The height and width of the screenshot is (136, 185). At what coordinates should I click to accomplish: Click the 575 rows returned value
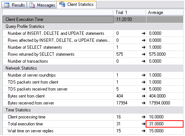pyautogui.click(x=120, y=54)
